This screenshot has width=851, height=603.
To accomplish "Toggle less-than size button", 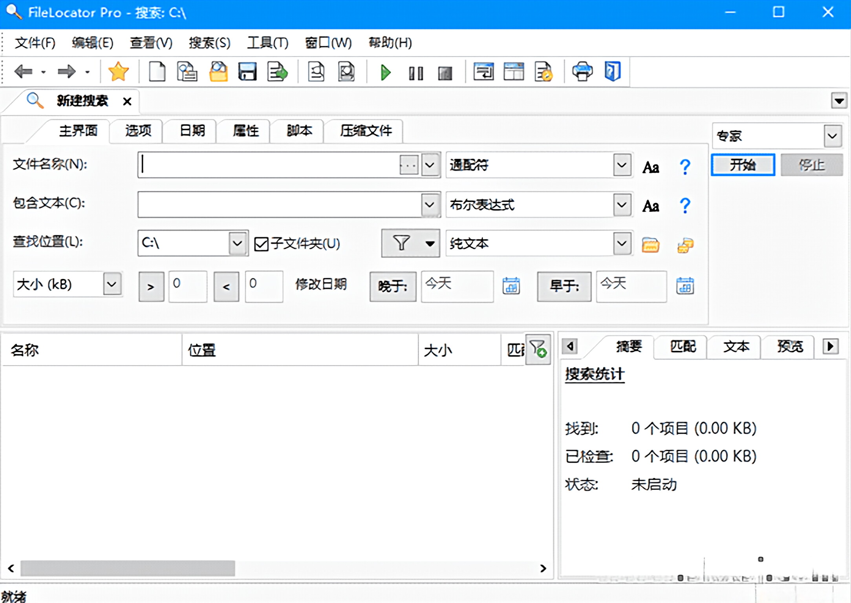I will click(x=226, y=287).
